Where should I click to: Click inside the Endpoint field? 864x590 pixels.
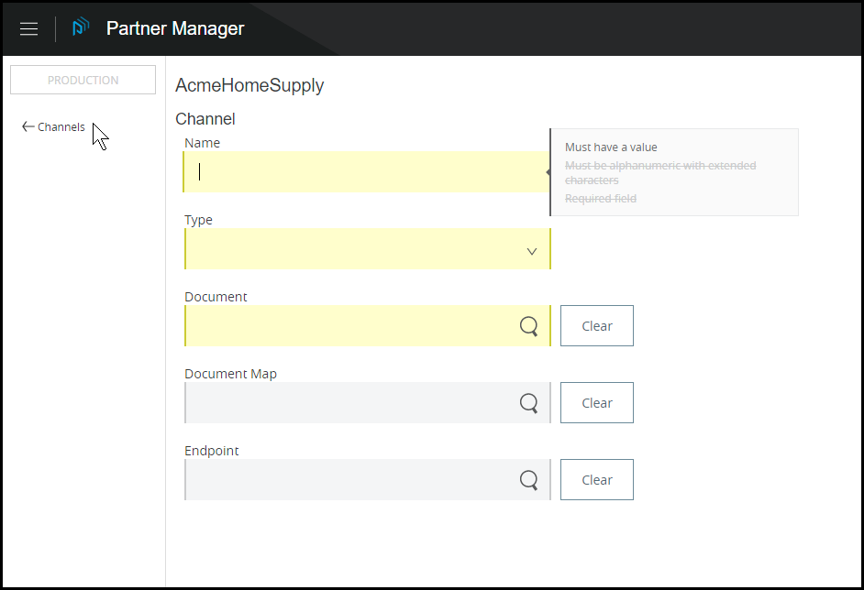[x=349, y=480]
